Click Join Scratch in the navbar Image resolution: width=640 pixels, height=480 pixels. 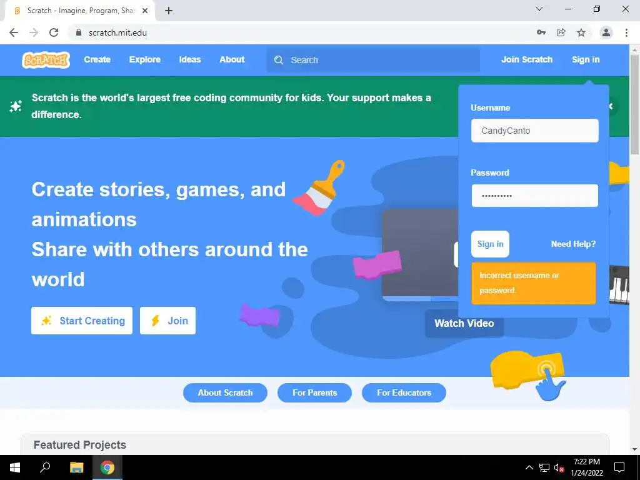(x=526, y=59)
